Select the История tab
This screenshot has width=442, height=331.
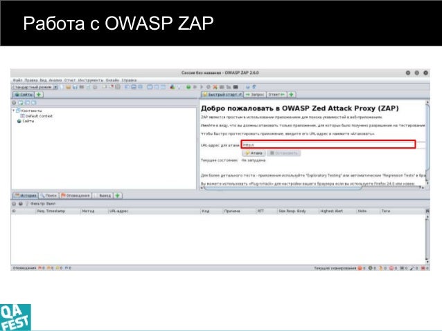[x=26, y=196]
